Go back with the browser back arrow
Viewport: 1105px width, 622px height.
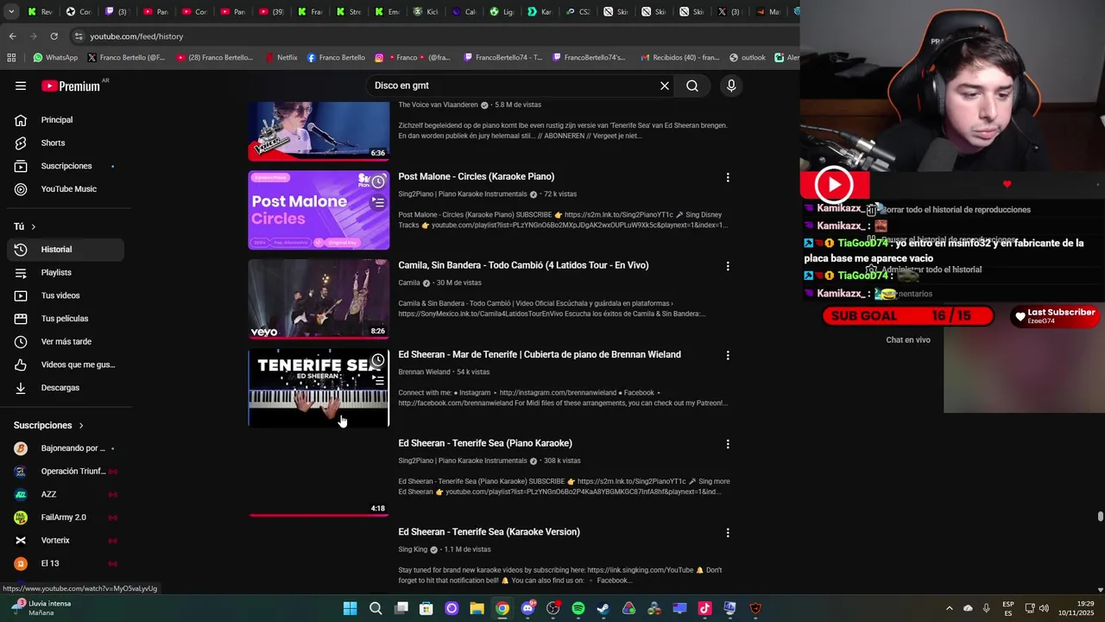(12, 36)
